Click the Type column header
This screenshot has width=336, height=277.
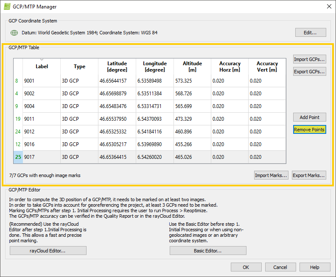[x=79, y=66]
